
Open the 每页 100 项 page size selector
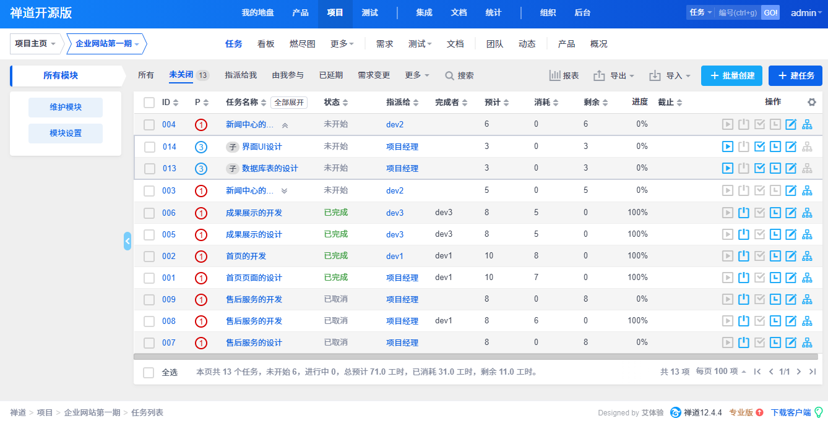[721, 372]
